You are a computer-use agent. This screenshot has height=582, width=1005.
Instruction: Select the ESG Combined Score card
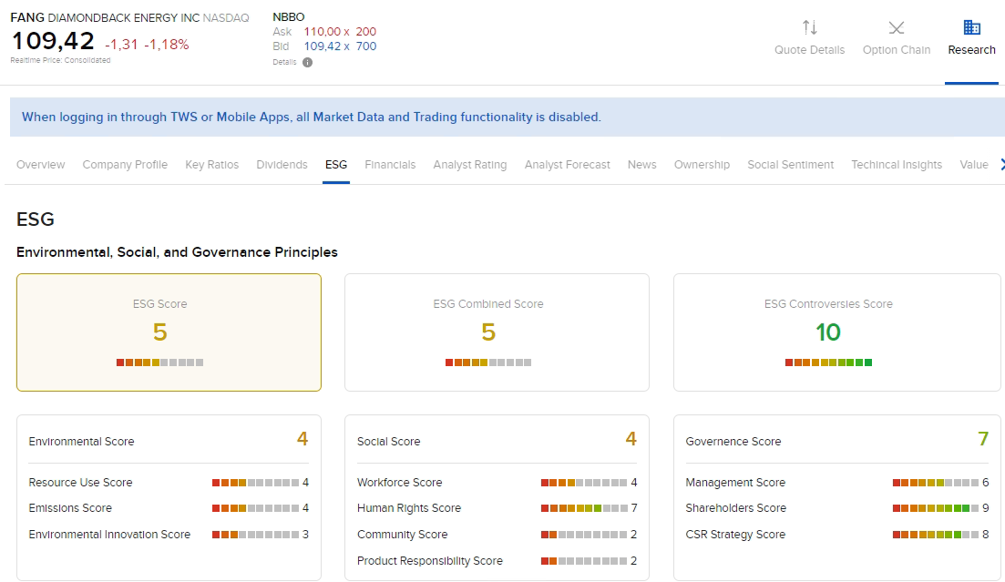497,332
